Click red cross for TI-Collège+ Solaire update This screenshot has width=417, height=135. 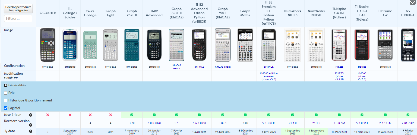coord(70,115)
